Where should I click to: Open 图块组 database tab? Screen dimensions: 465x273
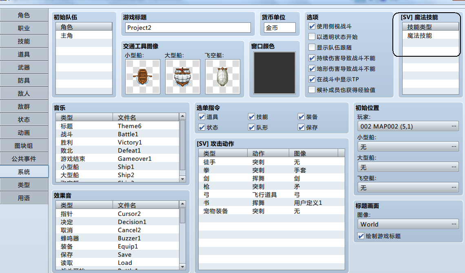(x=24, y=146)
